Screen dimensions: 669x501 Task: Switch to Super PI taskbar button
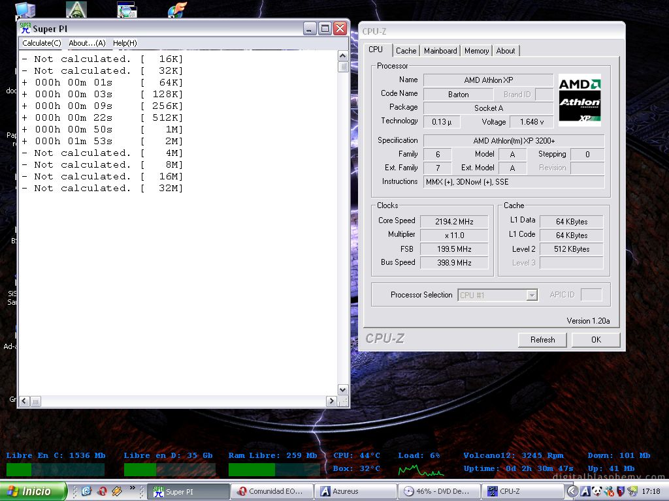pyautogui.click(x=189, y=492)
